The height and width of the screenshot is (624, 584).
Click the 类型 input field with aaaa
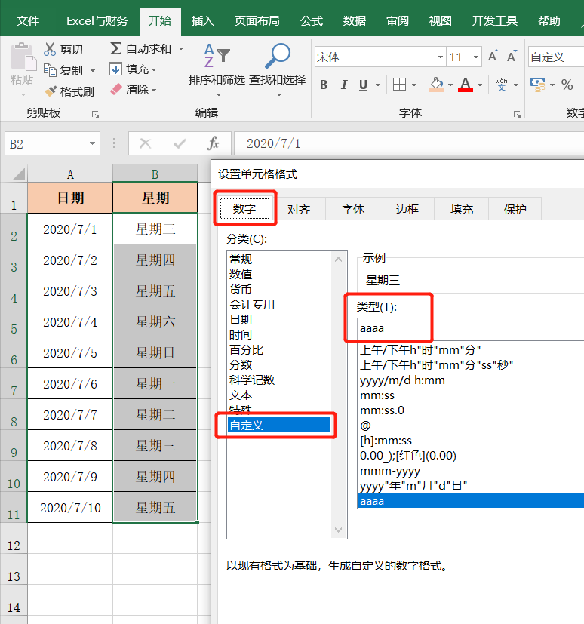(470, 329)
